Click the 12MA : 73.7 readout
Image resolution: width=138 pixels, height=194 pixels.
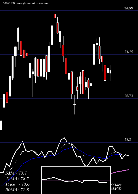(17, 179)
